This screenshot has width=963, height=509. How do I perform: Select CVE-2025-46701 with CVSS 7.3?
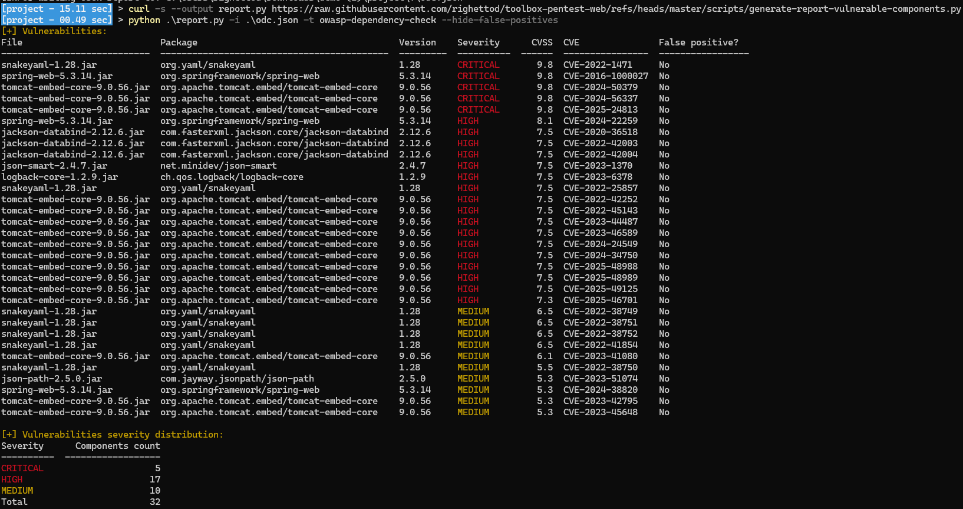(601, 300)
